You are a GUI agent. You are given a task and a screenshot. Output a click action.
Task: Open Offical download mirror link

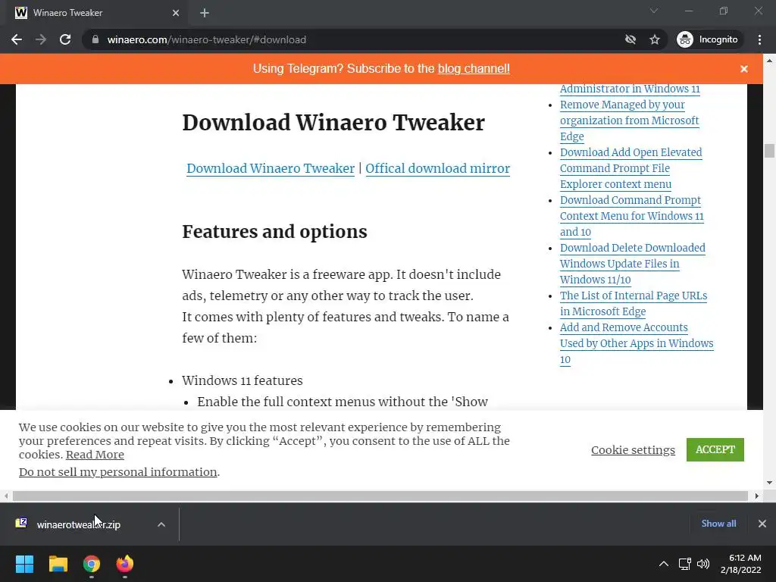click(x=437, y=168)
